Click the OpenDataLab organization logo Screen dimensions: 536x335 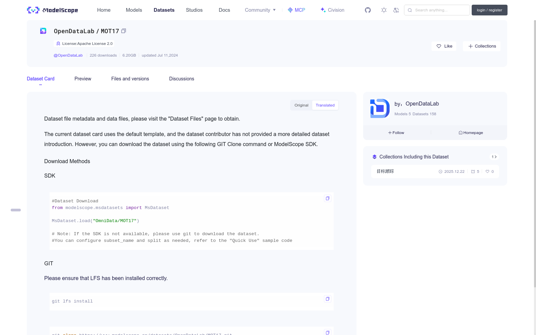pyautogui.click(x=380, y=108)
